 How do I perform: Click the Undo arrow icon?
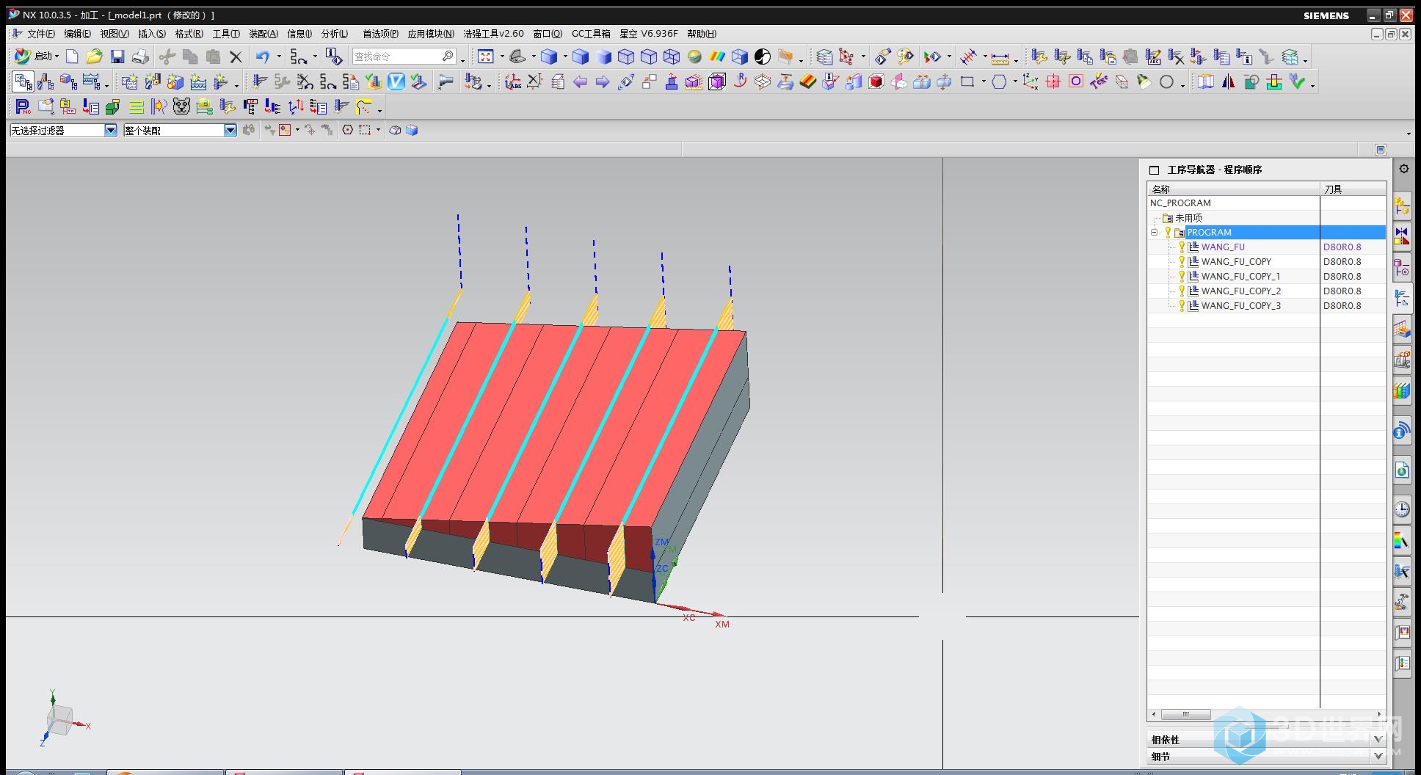pos(263,57)
